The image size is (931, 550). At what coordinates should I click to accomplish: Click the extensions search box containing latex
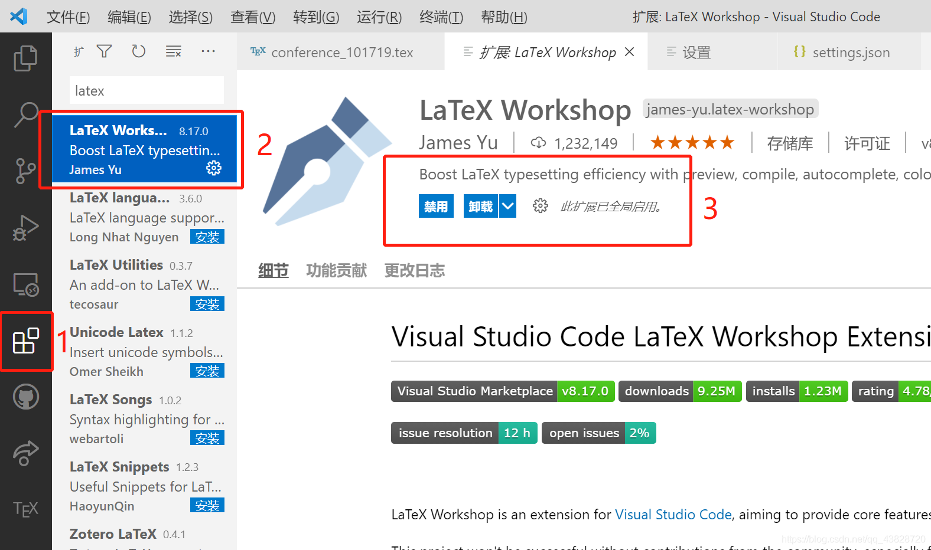point(147,90)
